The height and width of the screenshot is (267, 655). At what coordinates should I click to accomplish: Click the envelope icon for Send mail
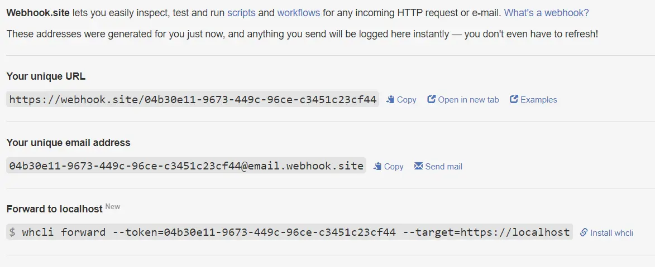418,166
